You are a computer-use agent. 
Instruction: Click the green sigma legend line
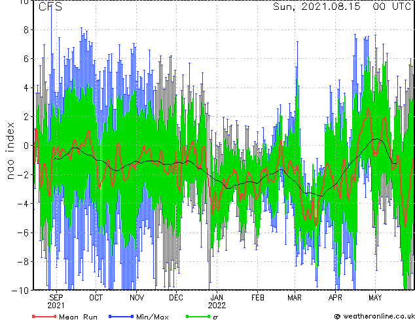[198, 316]
